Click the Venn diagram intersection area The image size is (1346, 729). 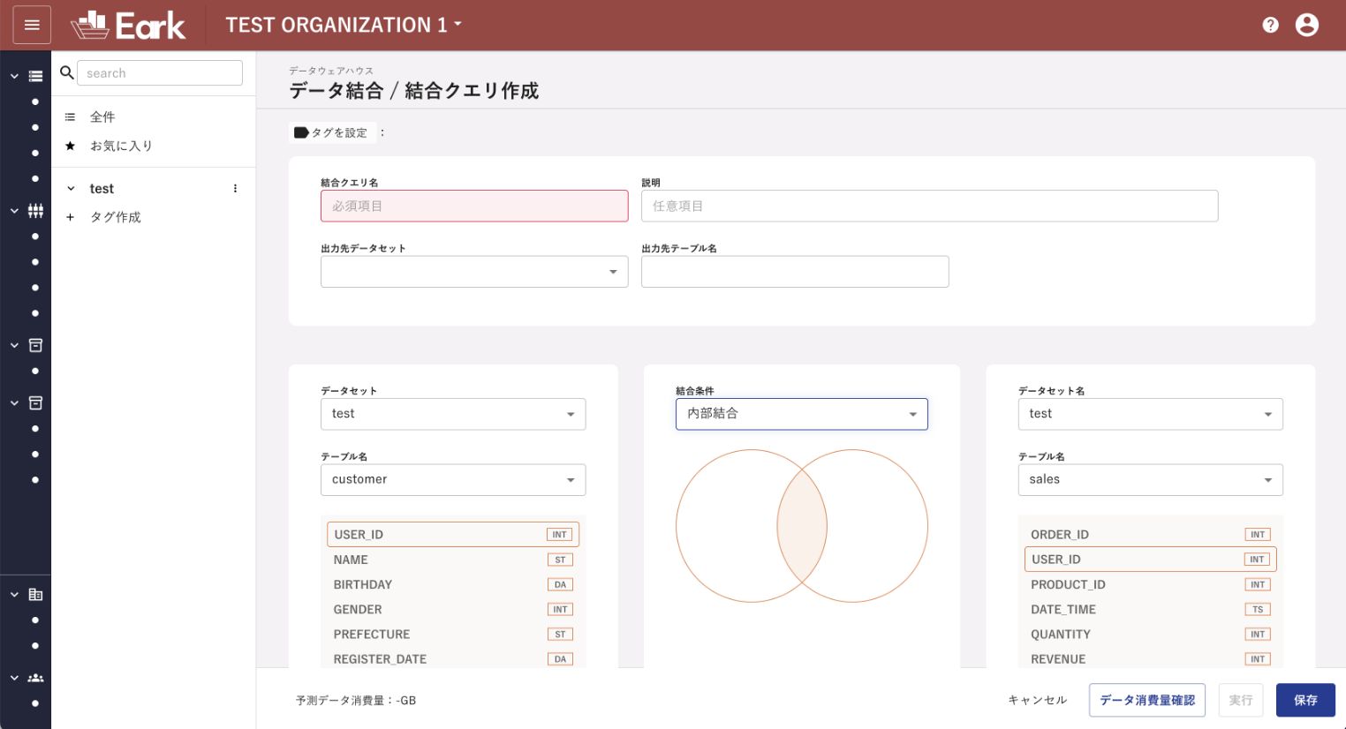(x=802, y=526)
